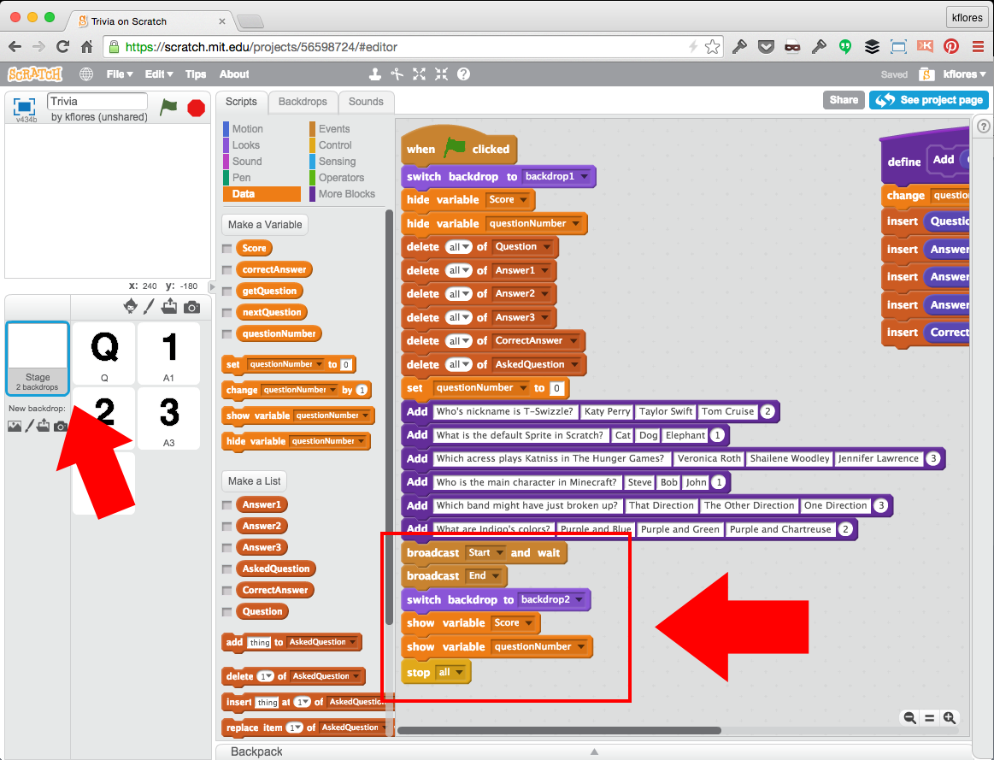Check the correctAnswer variable box
994x760 pixels.
227,270
